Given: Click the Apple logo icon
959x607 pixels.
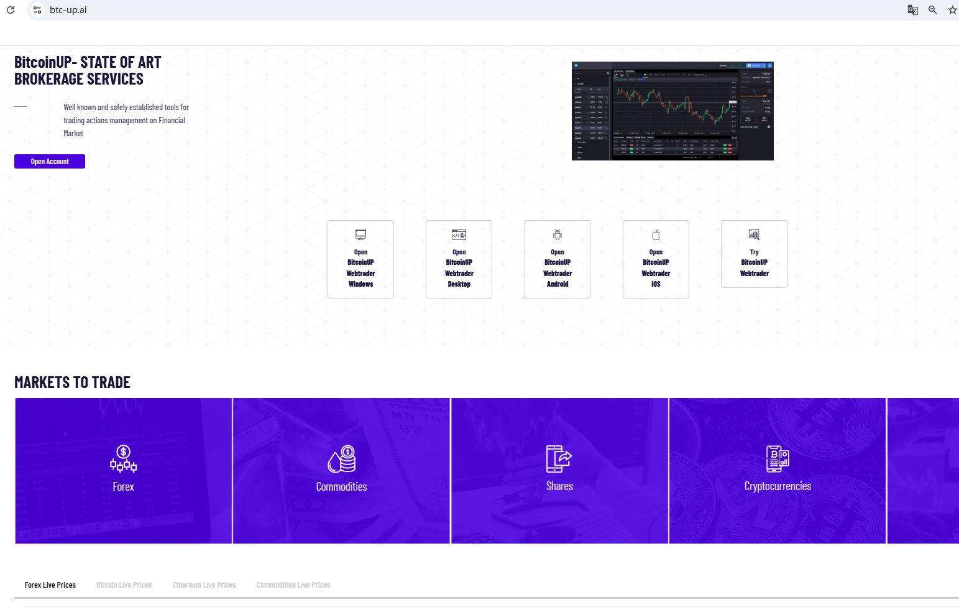Looking at the screenshot, I should 656,234.
